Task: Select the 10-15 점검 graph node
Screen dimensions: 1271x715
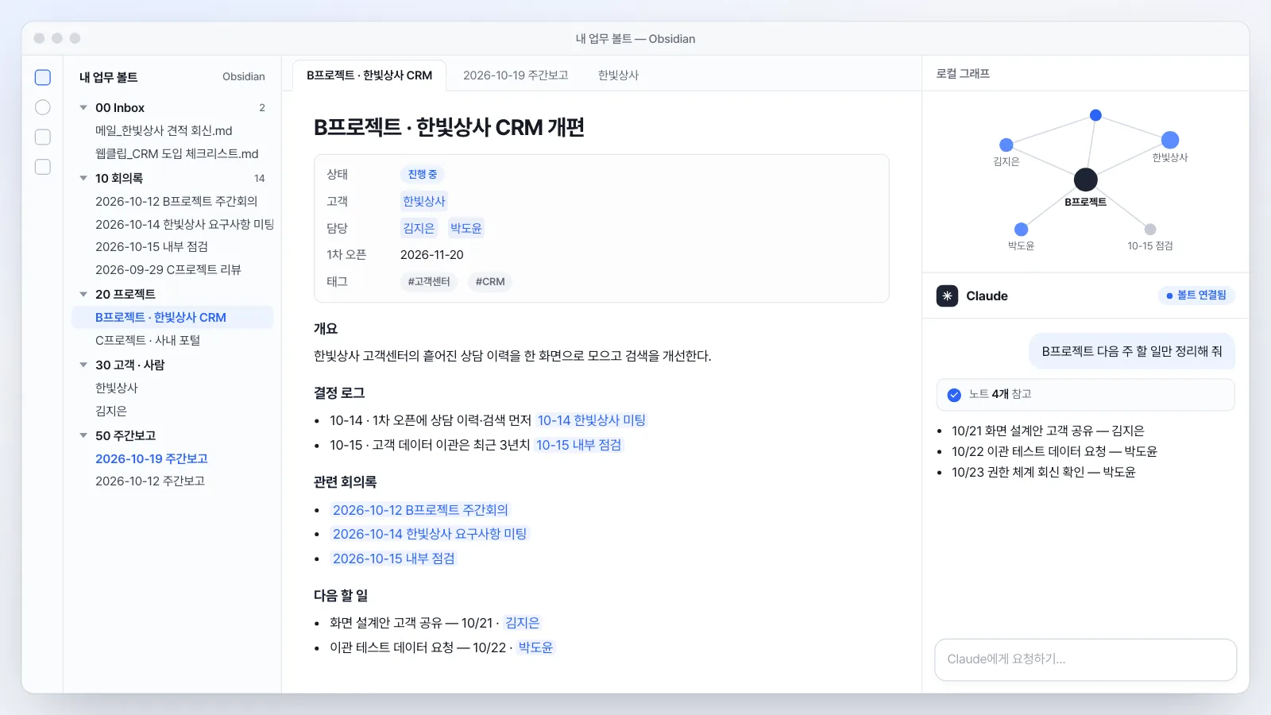Action: [1150, 230]
